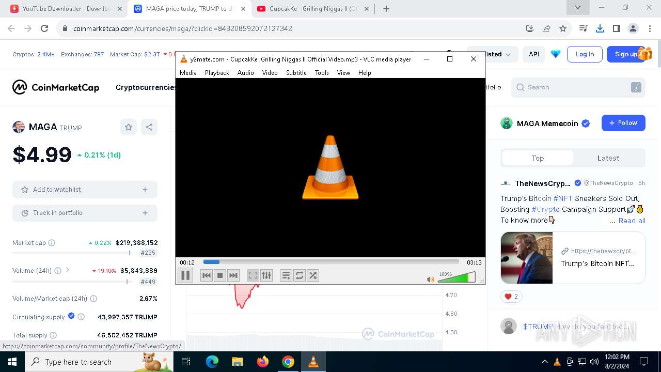The image size is (661, 372).
Task: Skip to next track in VLC
Action: (233, 275)
